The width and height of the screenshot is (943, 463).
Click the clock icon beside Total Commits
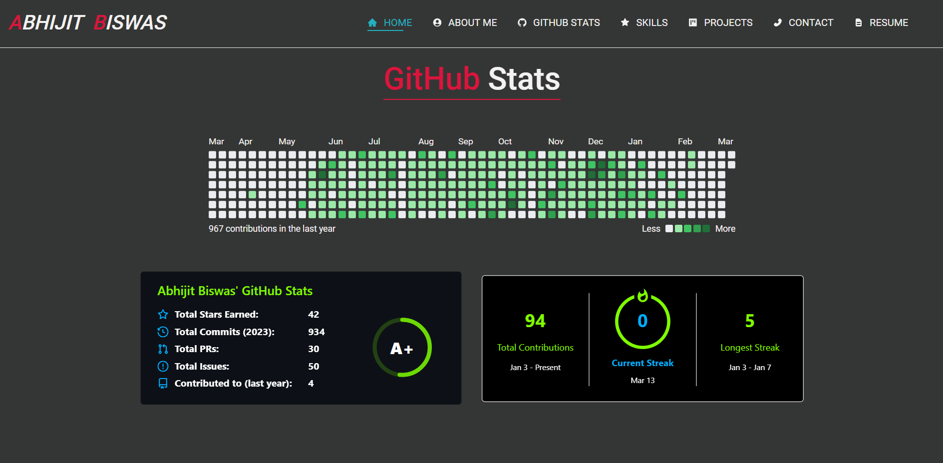click(x=163, y=332)
